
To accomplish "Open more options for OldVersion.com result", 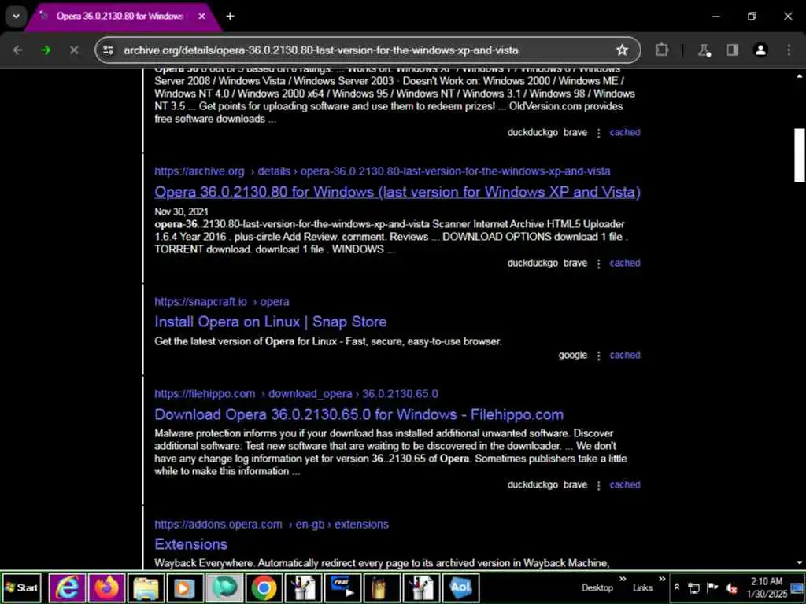I will pos(598,133).
